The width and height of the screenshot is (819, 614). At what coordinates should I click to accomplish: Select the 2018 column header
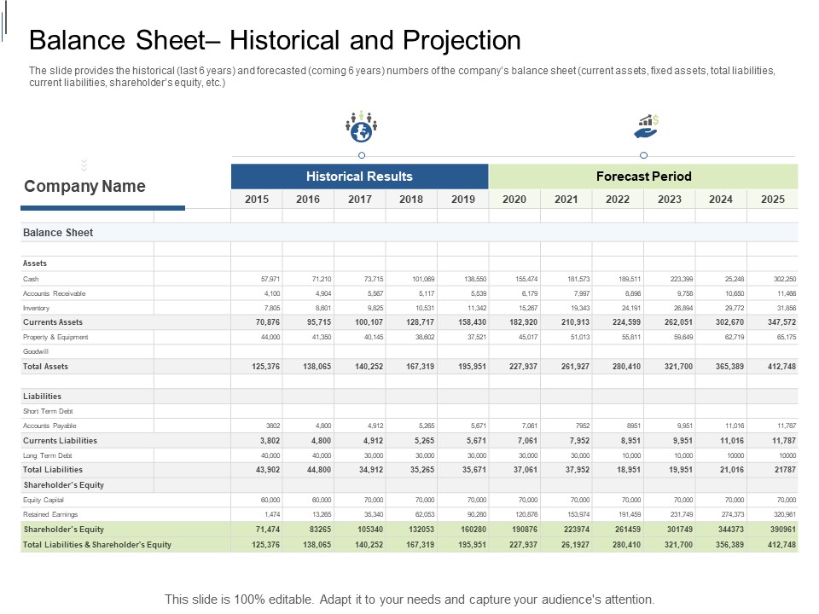[x=411, y=199]
